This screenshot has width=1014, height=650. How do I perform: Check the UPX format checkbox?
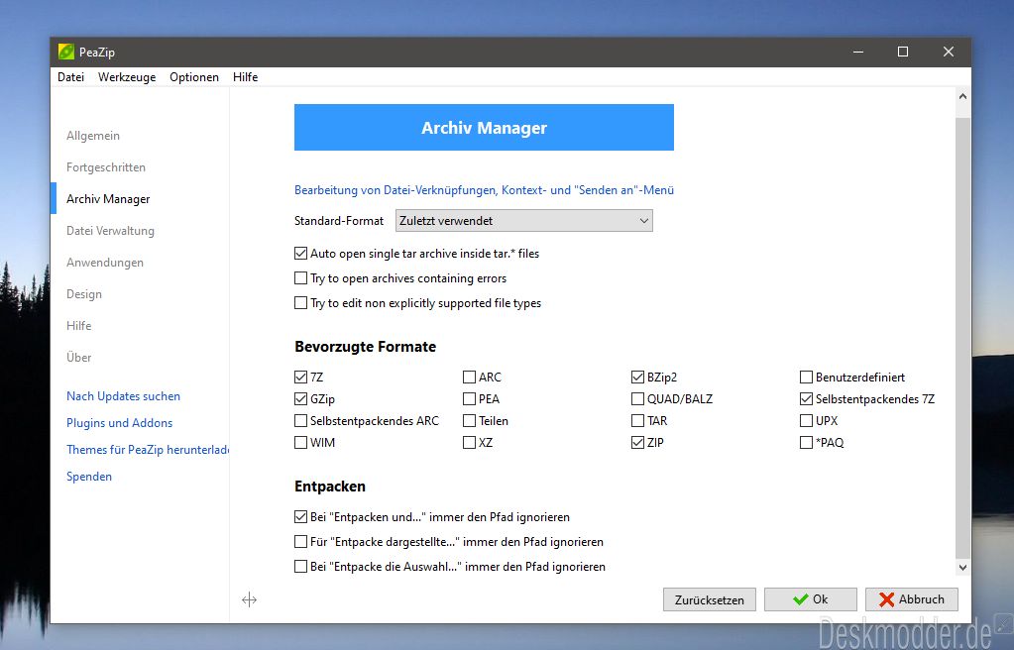coord(807,421)
